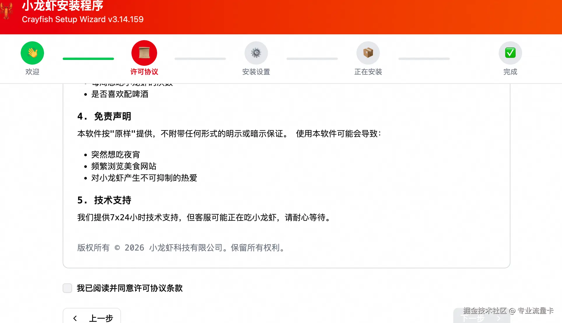Image resolution: width=562 pixels, height=323 pixels.
Task: Select the 欢迎 step label
Action: 32,72
